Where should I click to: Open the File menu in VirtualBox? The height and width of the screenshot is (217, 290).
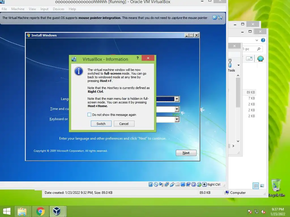click(x=4, y=9)
